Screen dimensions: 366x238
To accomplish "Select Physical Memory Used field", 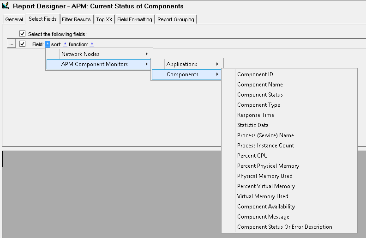I will pyautogui.click(x=289, y=176).
